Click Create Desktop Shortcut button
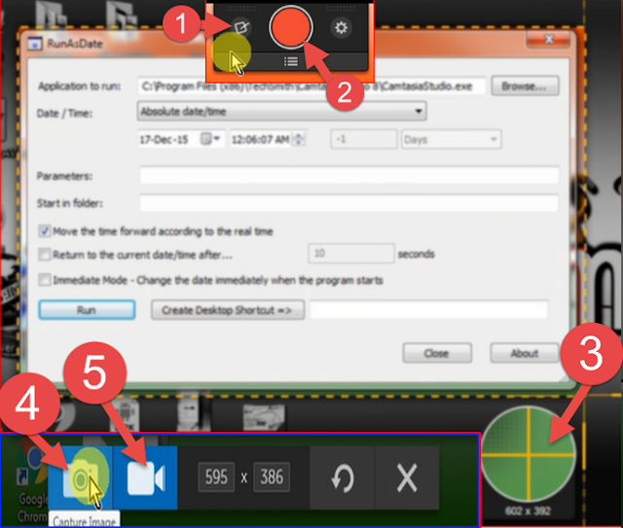Screen dimensions: 623x528 (228, 309)
